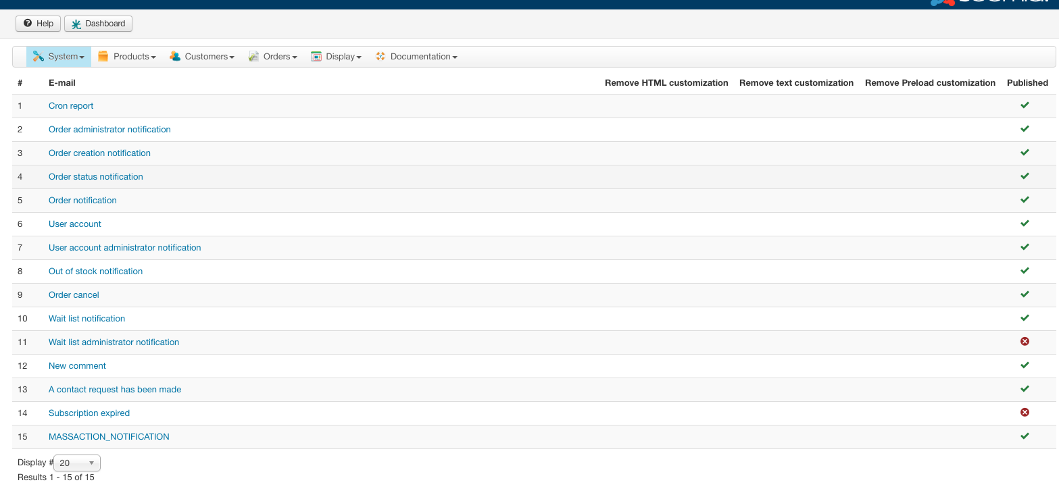Open Order creation notification e-mail
Screen dimensions: 1059x491
(x=99, y=153)
